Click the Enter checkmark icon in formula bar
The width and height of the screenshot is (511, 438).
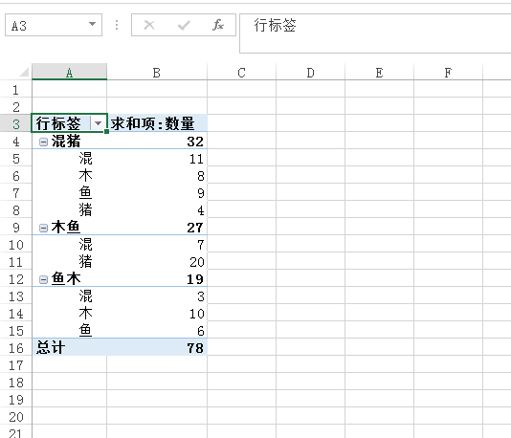tap(184, 25)
